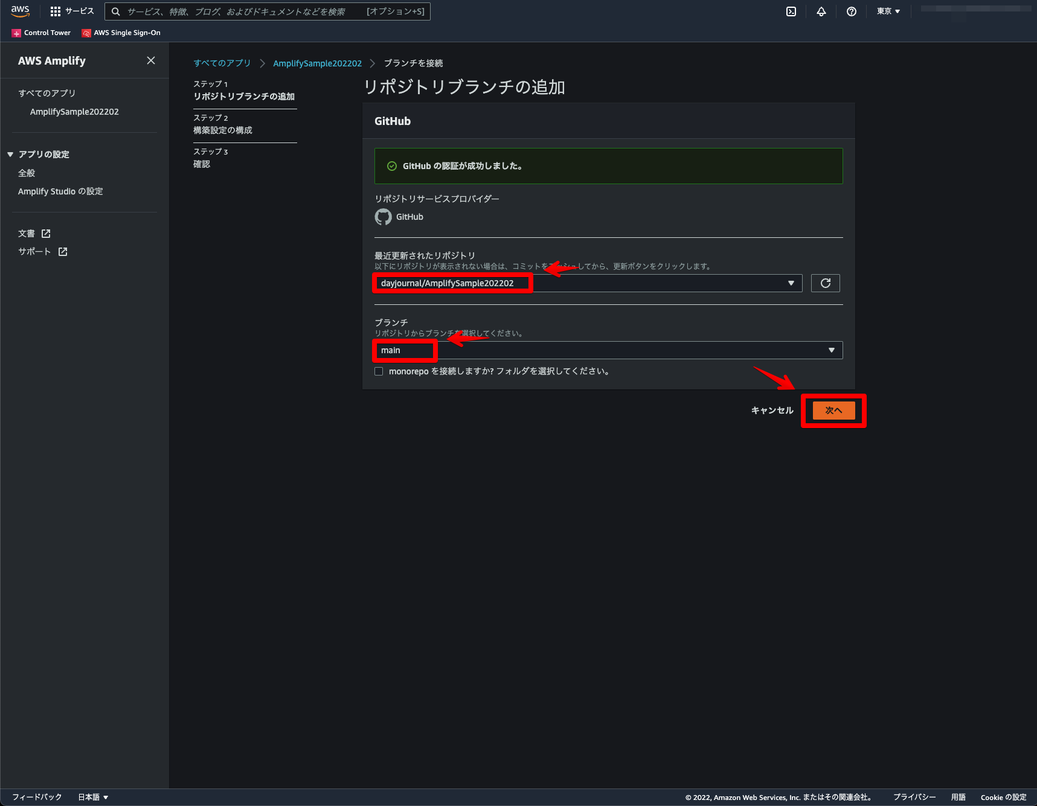Click the AWS Single Sign-On bookmark icon

click(x=86, y=33)
